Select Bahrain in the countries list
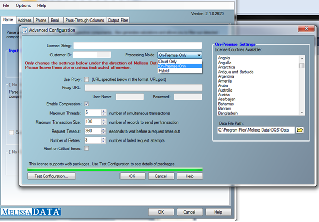The width and height of the screenshot is (319, 222). 224,108
